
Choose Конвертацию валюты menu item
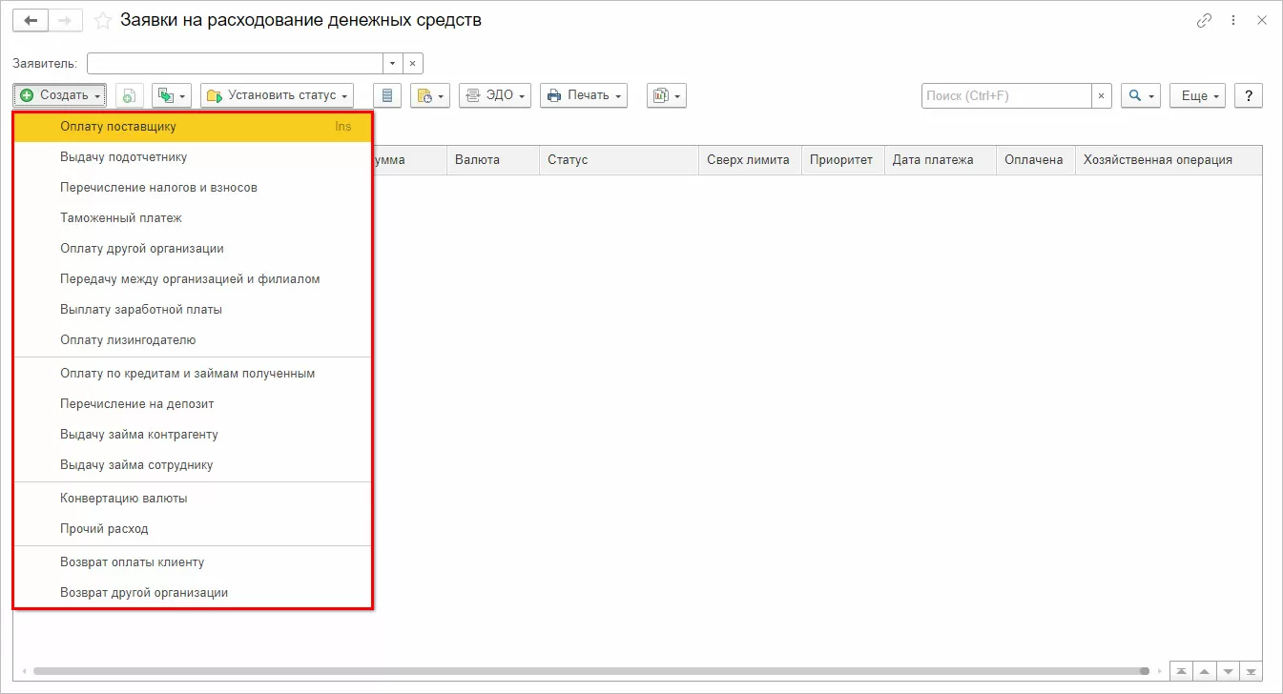coord(193,498)
